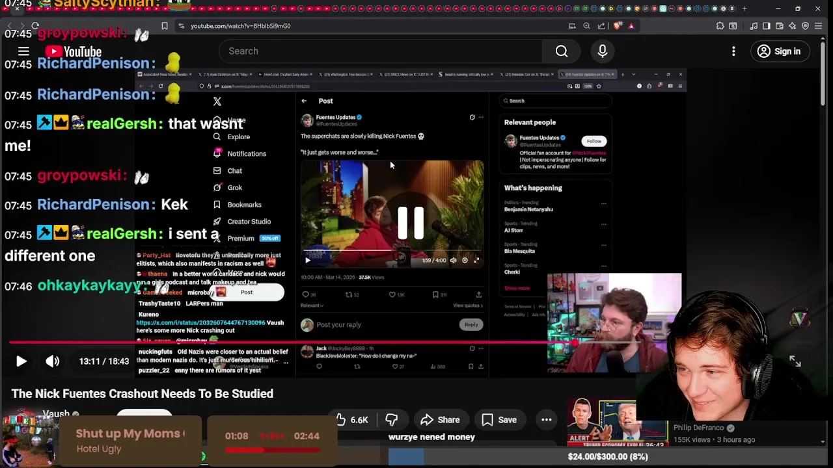Like the video with 6.6K likes
833x468 pixels.
[353, 420]
